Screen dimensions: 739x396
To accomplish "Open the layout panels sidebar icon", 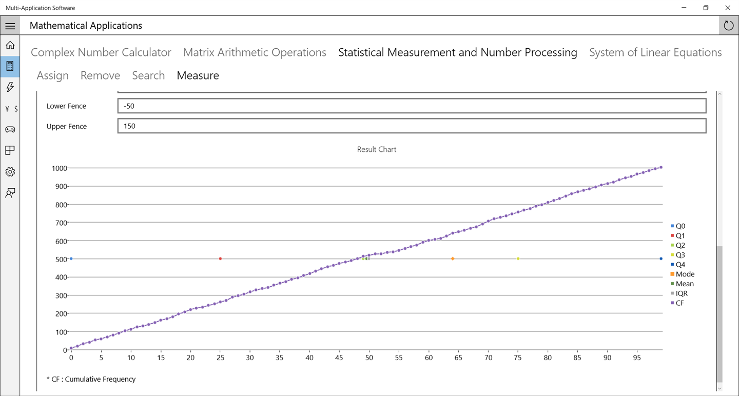I will pos(10,150).
